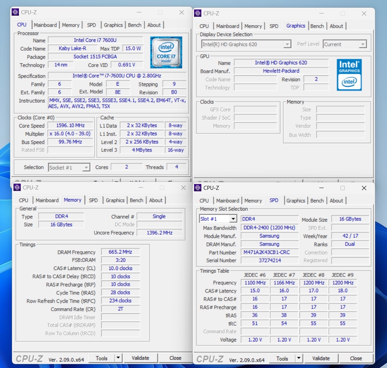This screenshot has height=368, width=387.
Task: Switch to the Bench tab
Action: tap(135, 25)
